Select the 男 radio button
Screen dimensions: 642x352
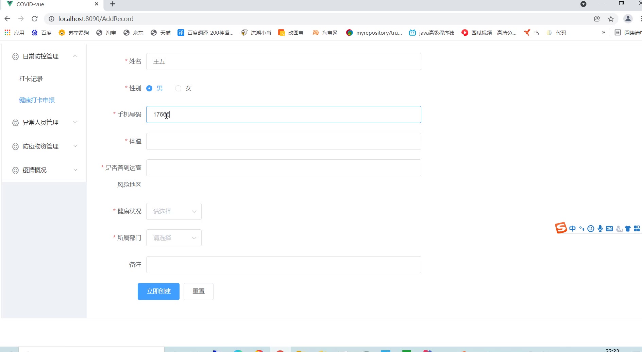click(149, 88)
